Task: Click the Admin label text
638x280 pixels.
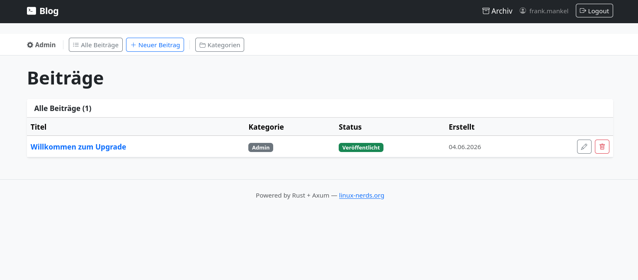Action: pos(45,45)
